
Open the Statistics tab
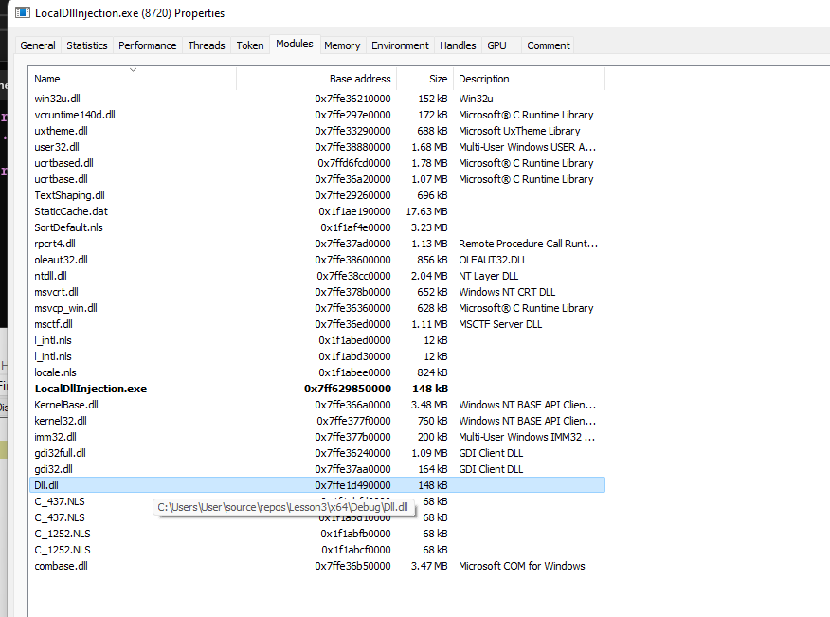87,45
